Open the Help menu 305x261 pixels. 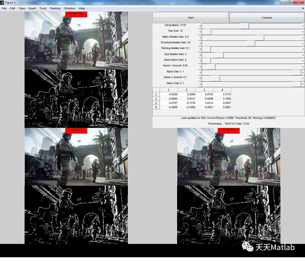click(82, 8)
